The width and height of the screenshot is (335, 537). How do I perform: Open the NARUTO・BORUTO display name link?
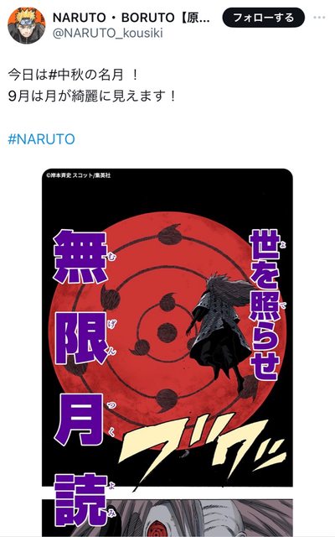tap(131, 18)
